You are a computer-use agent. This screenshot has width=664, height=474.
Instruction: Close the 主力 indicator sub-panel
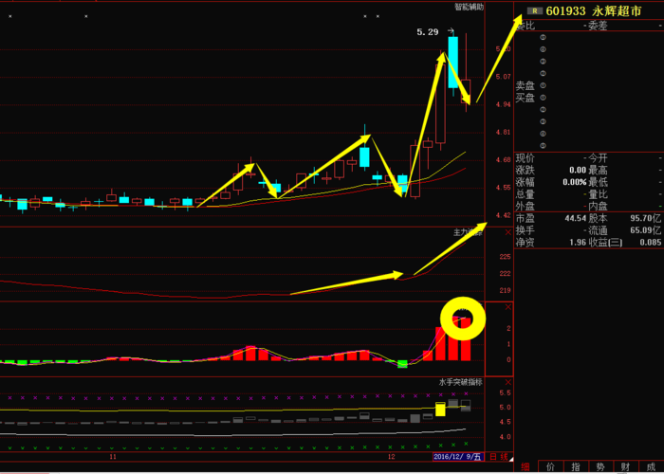click(x=508, y=232)
